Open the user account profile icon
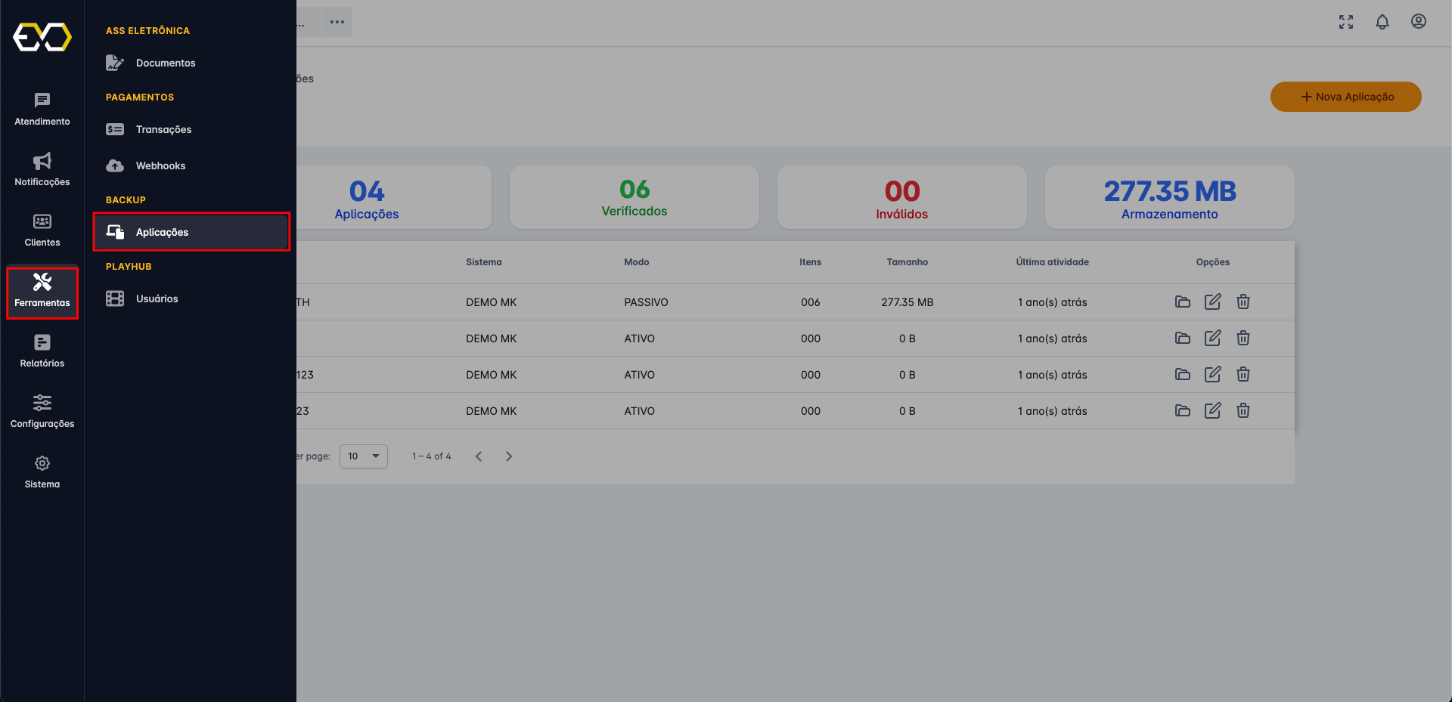 (1419, 22)
